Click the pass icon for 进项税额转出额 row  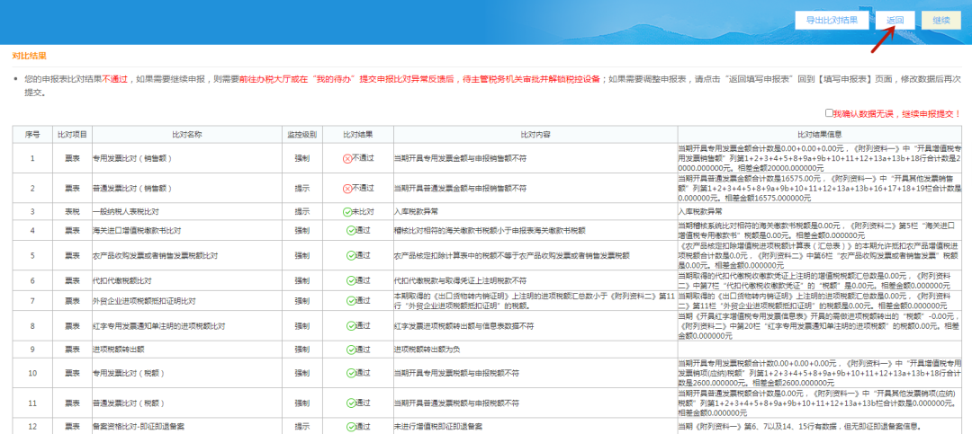[x=351, y=350]
